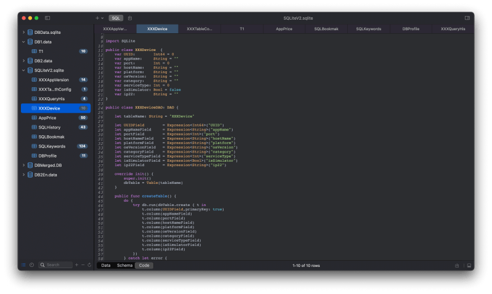Click the DB2.data database icon
This screenshot has height=294, width=492.
pyautogui.click(x=30, y=61)
